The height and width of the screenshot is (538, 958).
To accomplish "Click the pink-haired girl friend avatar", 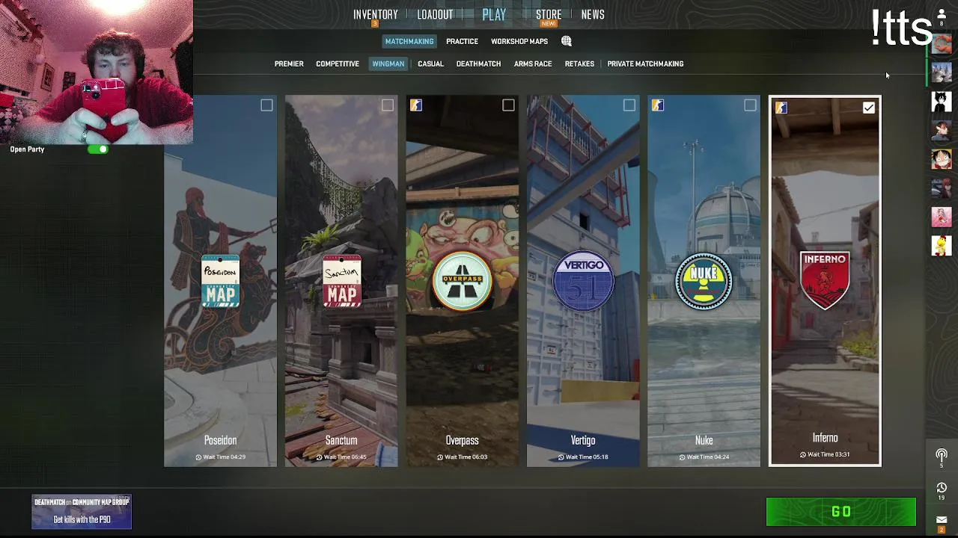I will pyautogui.click(x=942, y=217).
